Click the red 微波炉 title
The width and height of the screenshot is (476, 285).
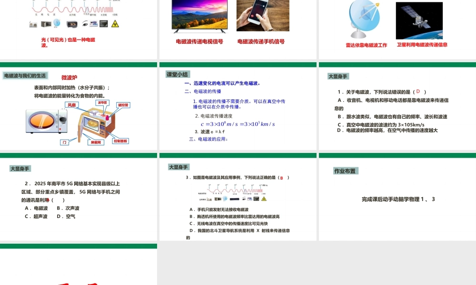pos(69,77)
